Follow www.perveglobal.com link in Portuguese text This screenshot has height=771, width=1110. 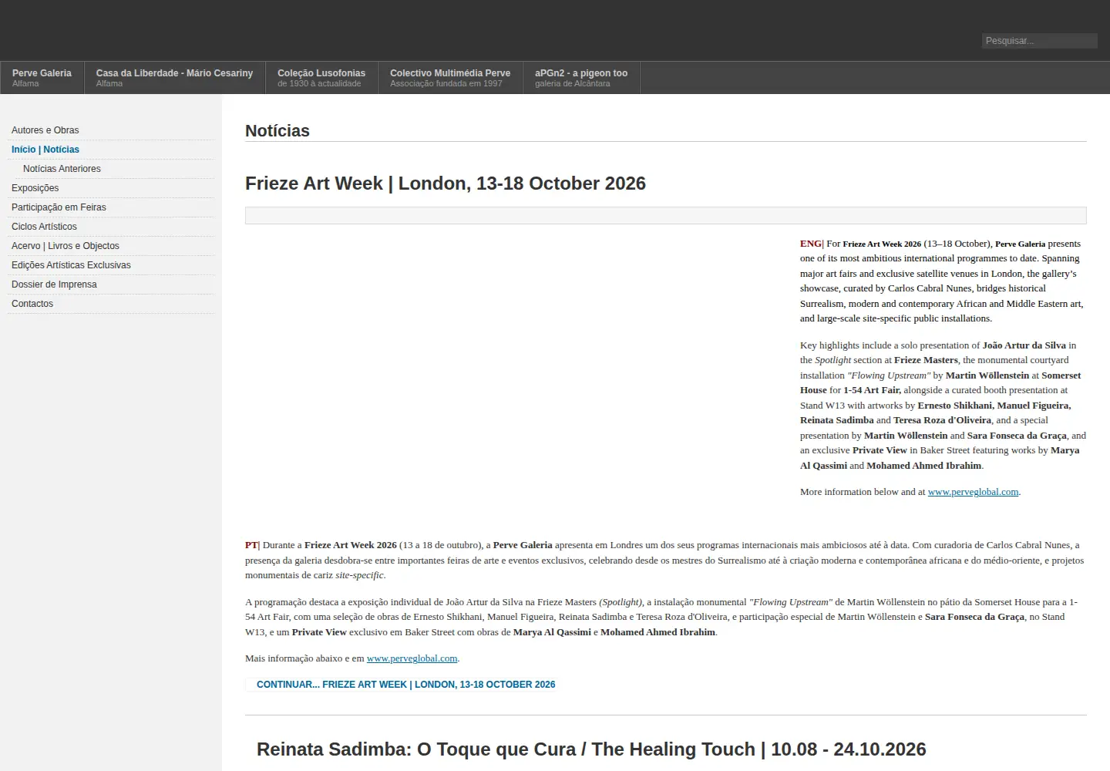(x=412, y=658)
